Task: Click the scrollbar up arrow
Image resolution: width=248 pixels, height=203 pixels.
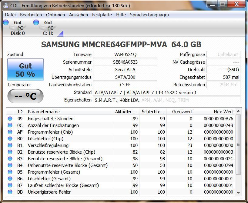Action: (238, 111)
